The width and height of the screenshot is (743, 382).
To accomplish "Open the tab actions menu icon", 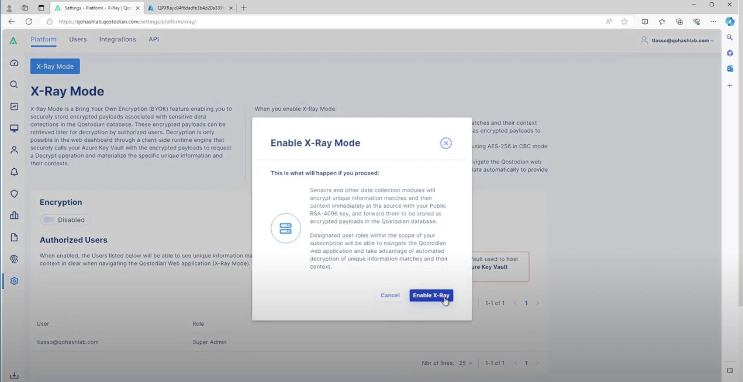I will [25, 8].
